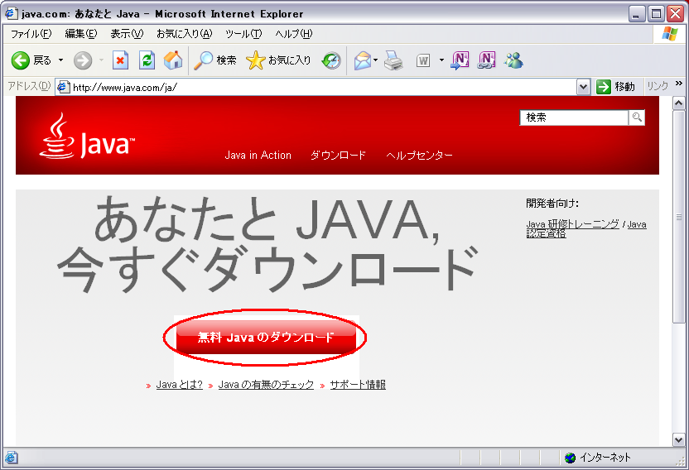This screenshot has width=689, height=470.
Task: Open the ファイル(F) menu
Action: (x=31, y=34)
